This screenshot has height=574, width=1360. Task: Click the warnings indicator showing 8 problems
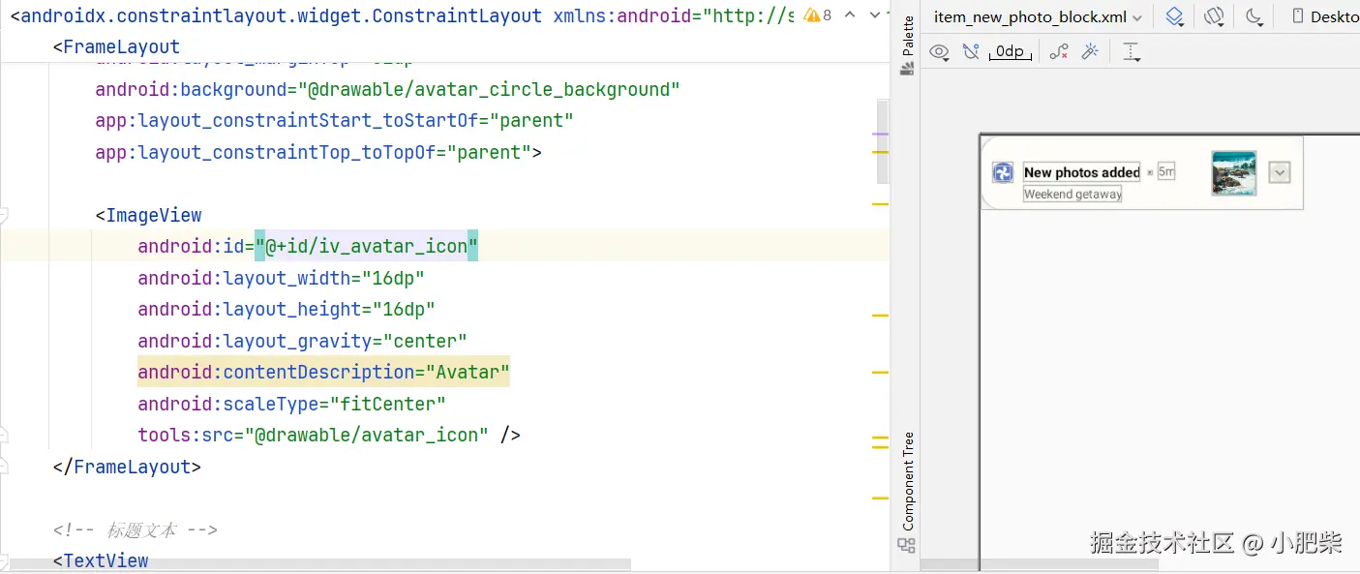click(x=819, y=15)
